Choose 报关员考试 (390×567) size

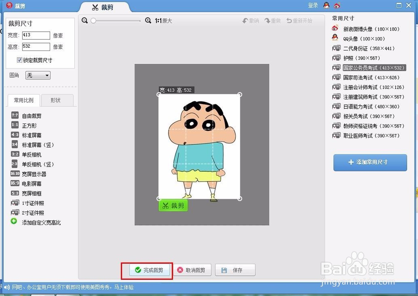363,116
